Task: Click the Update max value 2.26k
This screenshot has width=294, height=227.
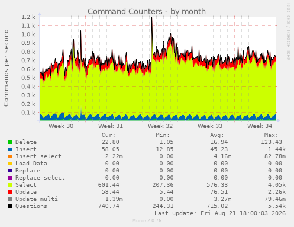Action: pyautogui.click(x=277, y=192)
